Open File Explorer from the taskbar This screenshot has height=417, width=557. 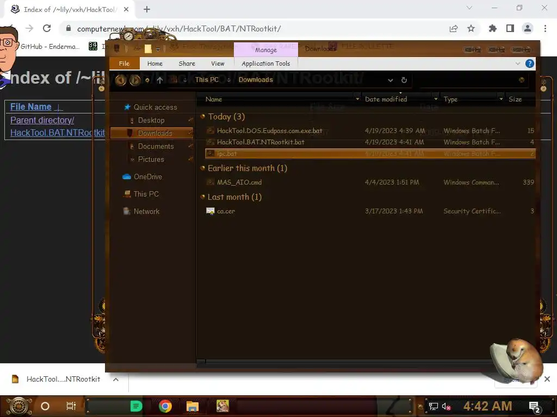[192, 406]
